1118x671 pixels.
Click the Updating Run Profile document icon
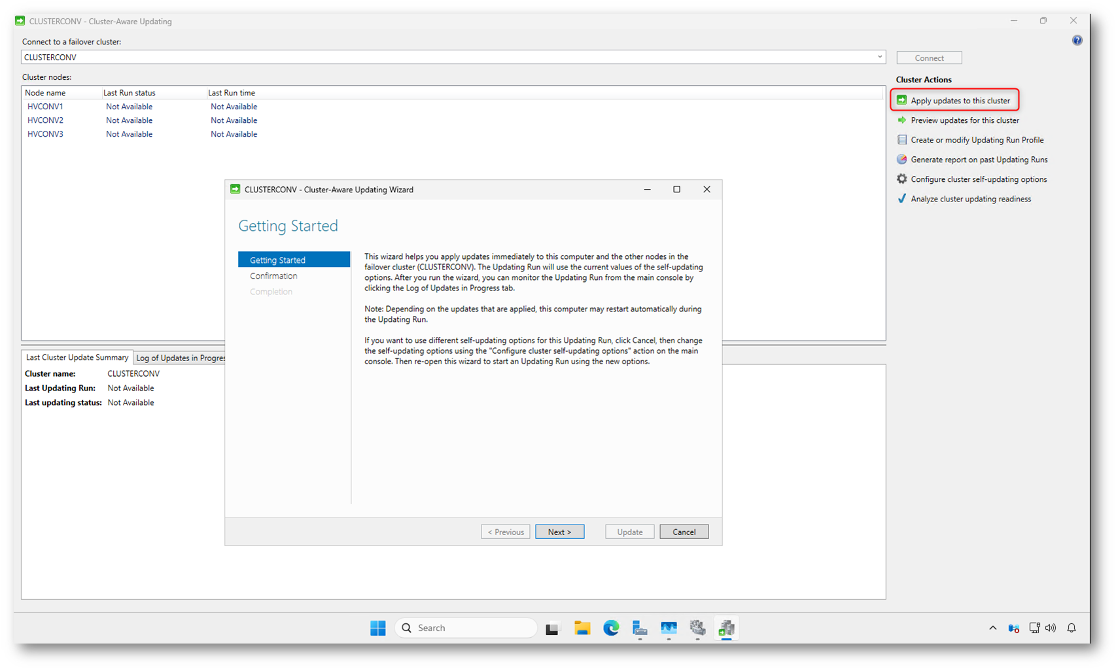pos(901,139)
